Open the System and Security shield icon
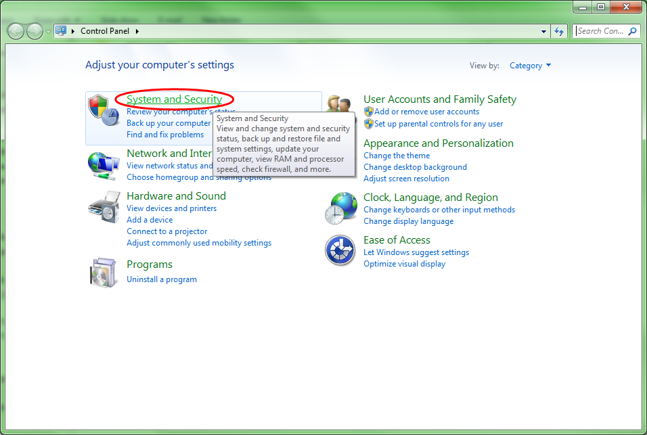This screenshot has width=647, height=435. click(104, 110)
